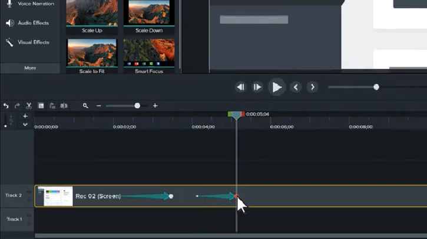This screenshot has height=239, width=427.
Task: Click the Undo arrow in timeline toolbar
Action: [6, 106]
